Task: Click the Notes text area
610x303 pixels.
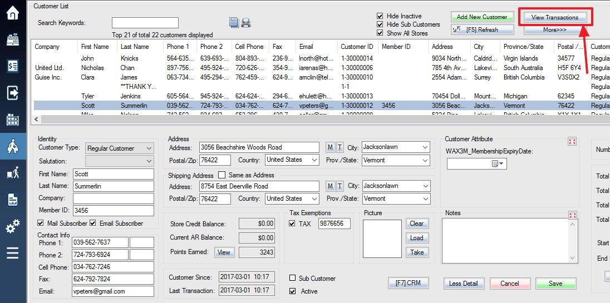Action: click(x=505, y=241)
